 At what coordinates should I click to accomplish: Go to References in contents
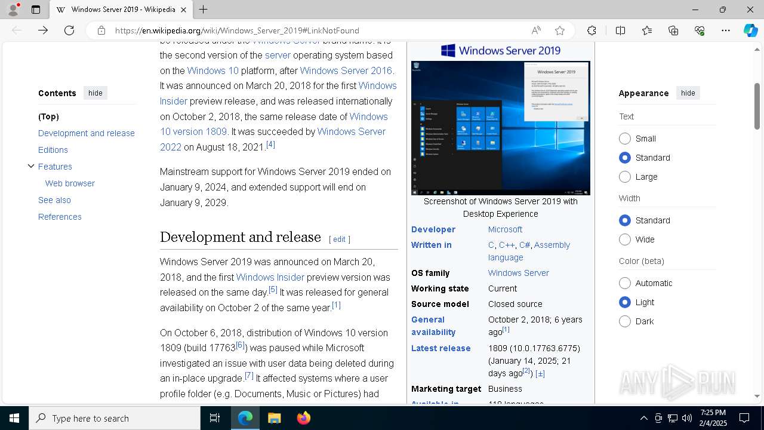pyautogui.click(x=60, y=217)
